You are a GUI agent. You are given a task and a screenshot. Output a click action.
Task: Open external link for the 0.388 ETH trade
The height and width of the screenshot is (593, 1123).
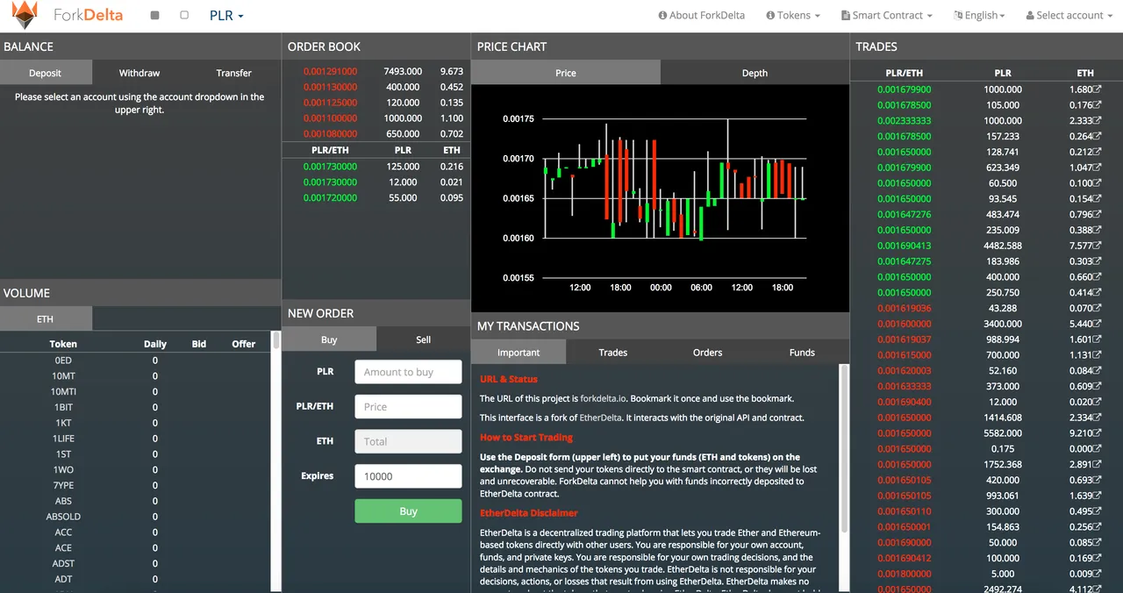click(1098, 230)
